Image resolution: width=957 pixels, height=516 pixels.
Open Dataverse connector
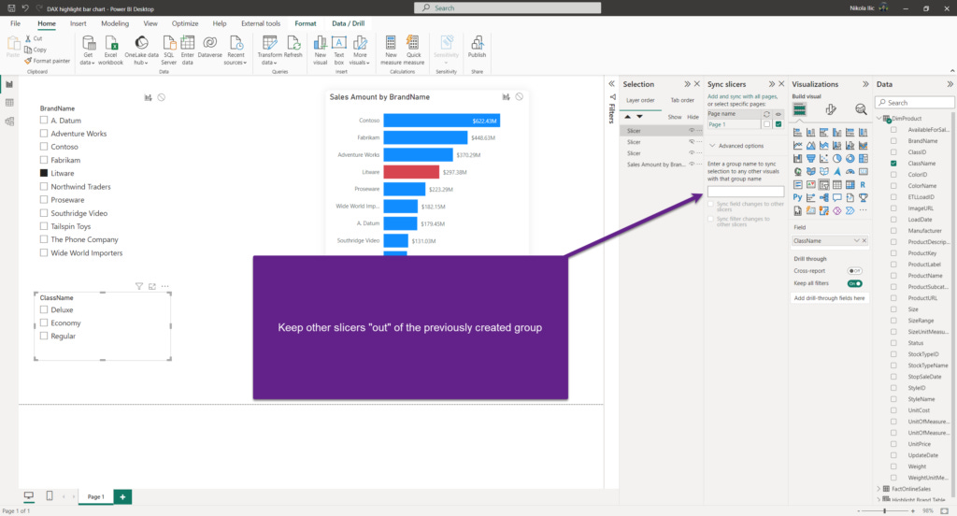click(210, 46)
